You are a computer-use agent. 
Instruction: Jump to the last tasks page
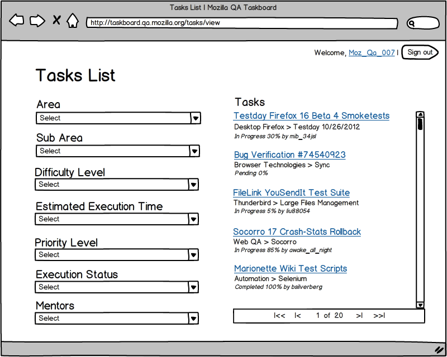pos(379,316)
